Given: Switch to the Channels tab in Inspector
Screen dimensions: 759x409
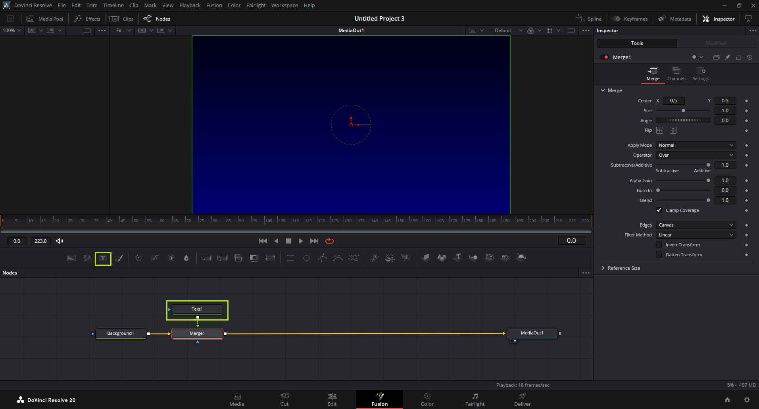Looking at the screenshot, I should coord(676,74).
